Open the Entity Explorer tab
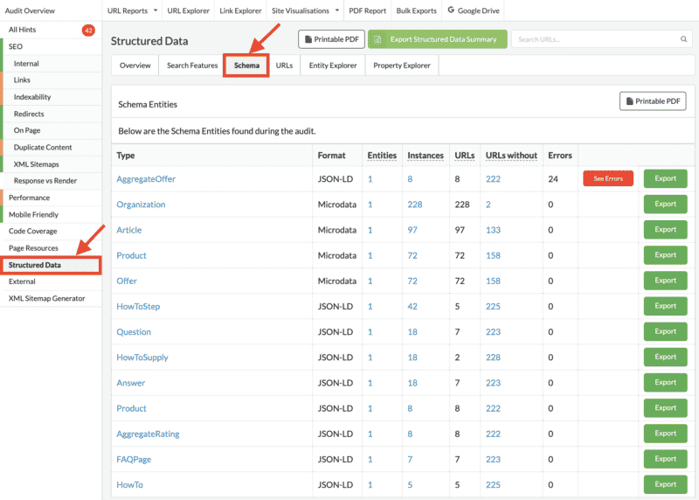This screenshot has width=699, height=500. [333, 66]
